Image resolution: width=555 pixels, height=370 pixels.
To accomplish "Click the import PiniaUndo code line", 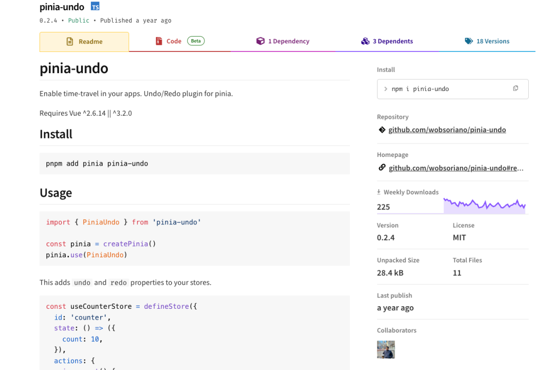I will 123,222.
